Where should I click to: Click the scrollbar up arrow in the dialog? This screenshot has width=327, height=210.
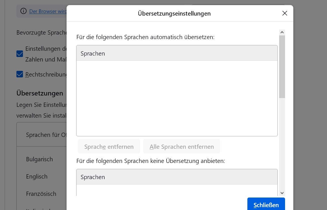[282, 32]
